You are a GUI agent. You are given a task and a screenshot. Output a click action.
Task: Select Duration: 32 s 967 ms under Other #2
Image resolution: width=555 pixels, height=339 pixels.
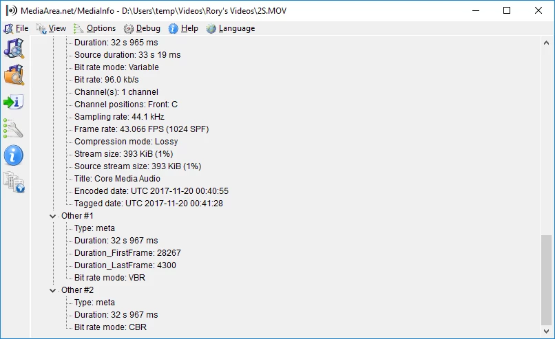point(116,315)
